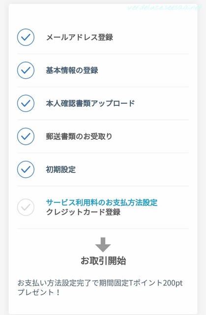Viewport: 206px width, 315px height.
Task: Click the gray unchecked circle for payment setup
Action: [26, 207]
